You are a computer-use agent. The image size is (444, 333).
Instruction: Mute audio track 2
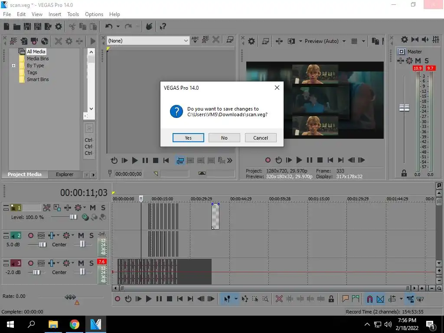[81, 235]
